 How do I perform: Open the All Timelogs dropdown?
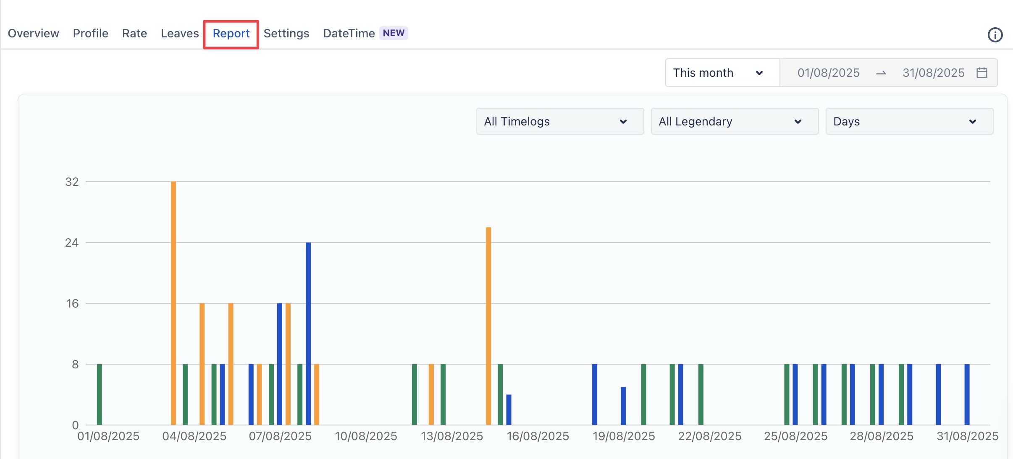pyautogui.click(x=559, y=121)
